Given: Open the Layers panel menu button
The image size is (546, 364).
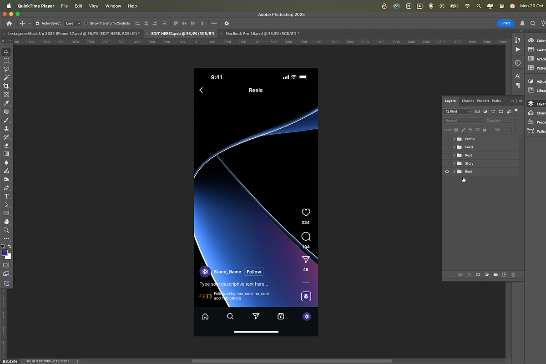Looking at the screenshot, I should (x=521, y=101).
